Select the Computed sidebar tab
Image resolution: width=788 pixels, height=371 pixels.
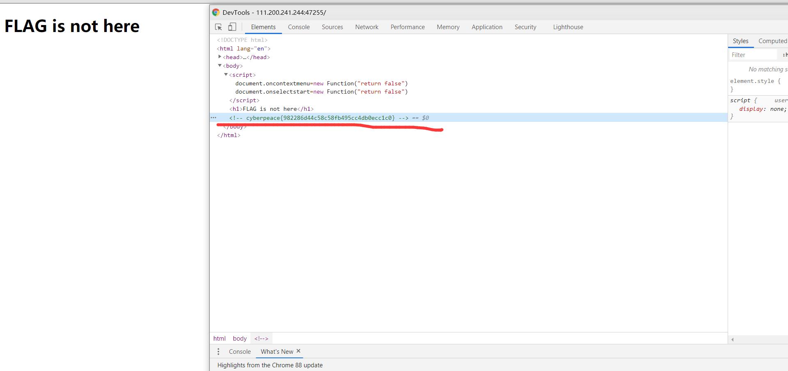tap(772, 41)
